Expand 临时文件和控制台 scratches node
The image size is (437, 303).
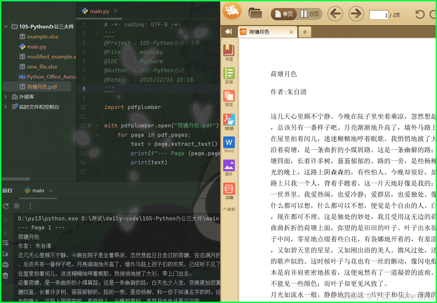[x=6, y=107]
